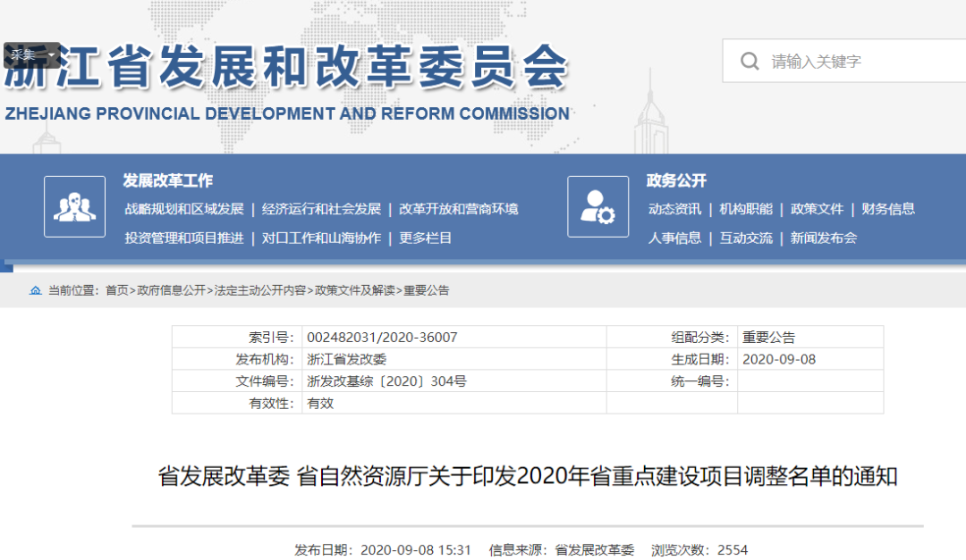Viewport: 966px width, 560px height.
Task: Go to 新闻发布会 page
Action: (823, 238)
